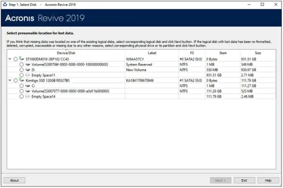The width and height of the screenshot is (283, 188).
Task: Click the Kimtigo SSD drive icon
Action: tap(22, 80)
